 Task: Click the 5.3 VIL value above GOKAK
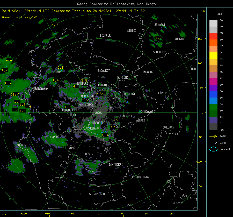(x=61, y=68)
